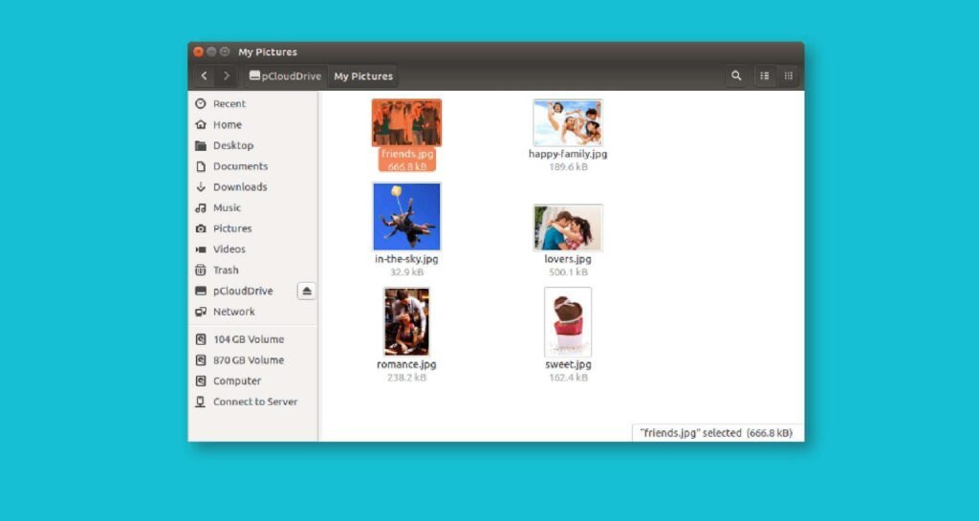This screenshot has height=521, width=979.
Task: Switch to list view
Action: pos(765,76)
